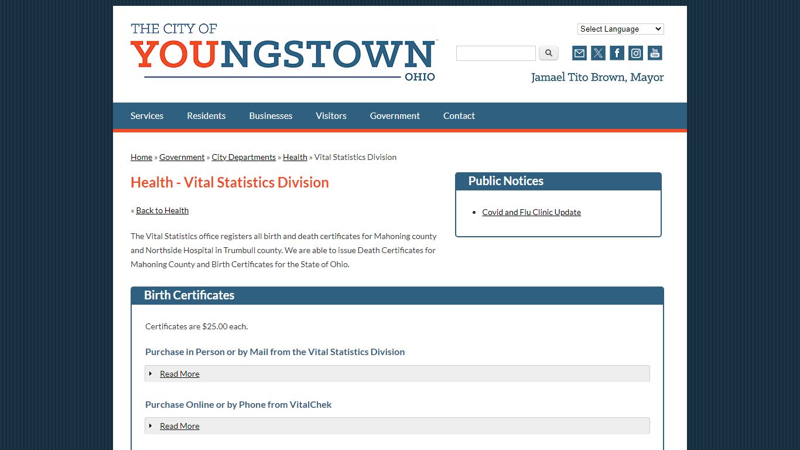
Task: Follow the Health breadcrumb link
Action: 295,157
